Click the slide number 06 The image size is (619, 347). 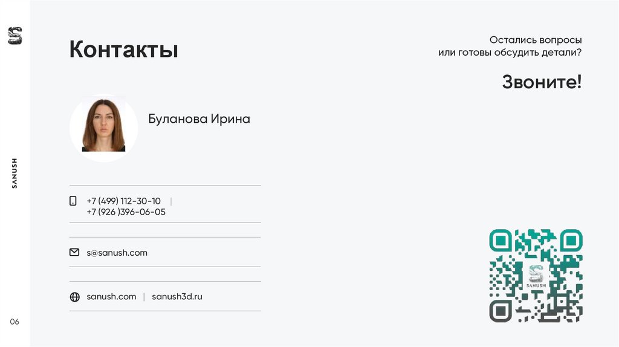pyautogui.click(x=15, y=322)
